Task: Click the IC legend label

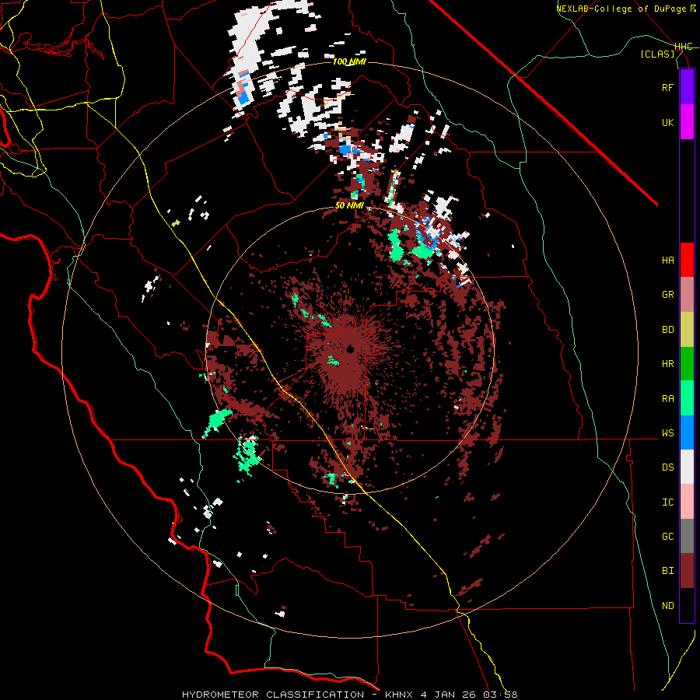Action: (x=667, y=502)
